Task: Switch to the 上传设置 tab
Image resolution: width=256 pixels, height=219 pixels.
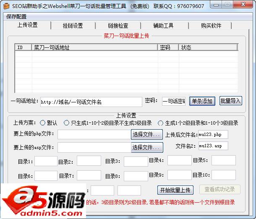Action: pos(27,25)
